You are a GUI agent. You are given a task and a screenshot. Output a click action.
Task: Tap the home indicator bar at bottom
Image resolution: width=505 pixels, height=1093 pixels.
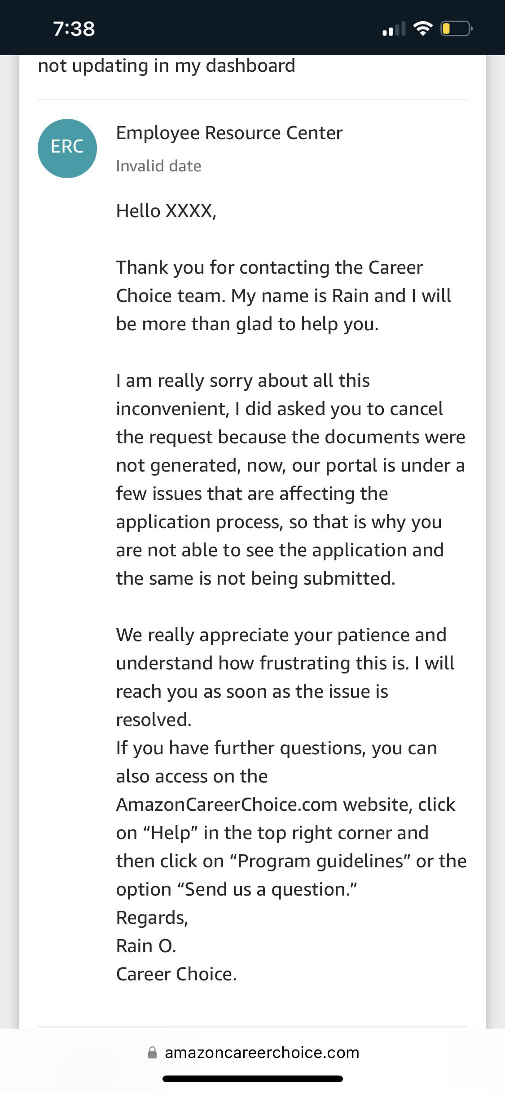[252, 1079]
